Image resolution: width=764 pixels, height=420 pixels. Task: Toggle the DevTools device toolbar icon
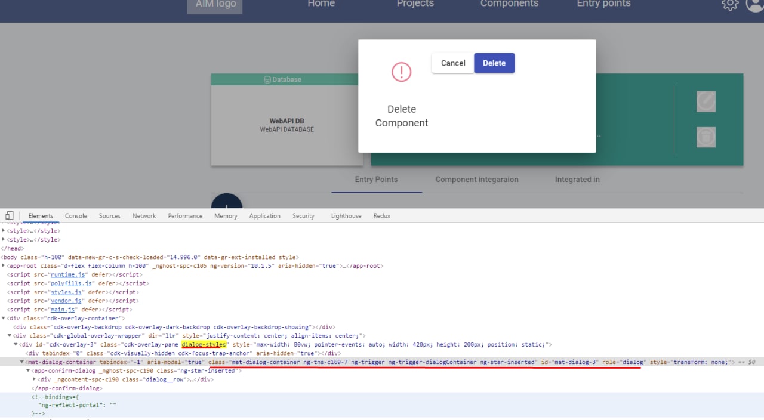[x=10, y=215]
